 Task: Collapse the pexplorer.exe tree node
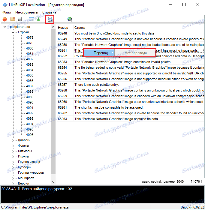[5, 27]
